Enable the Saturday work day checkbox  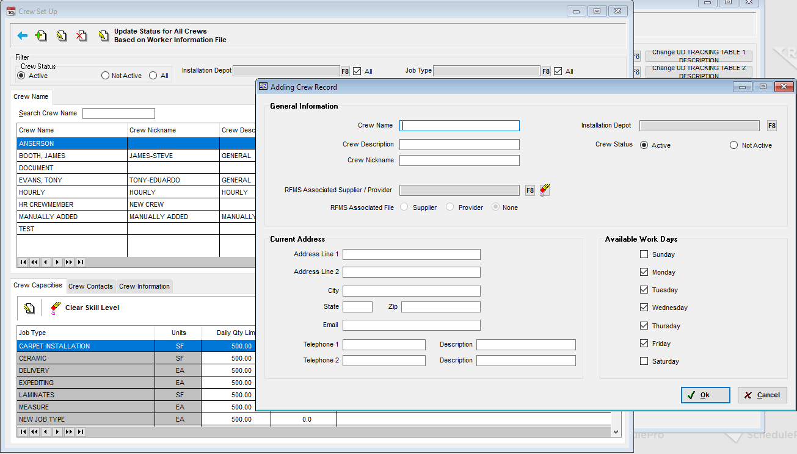tap(644, 361)
